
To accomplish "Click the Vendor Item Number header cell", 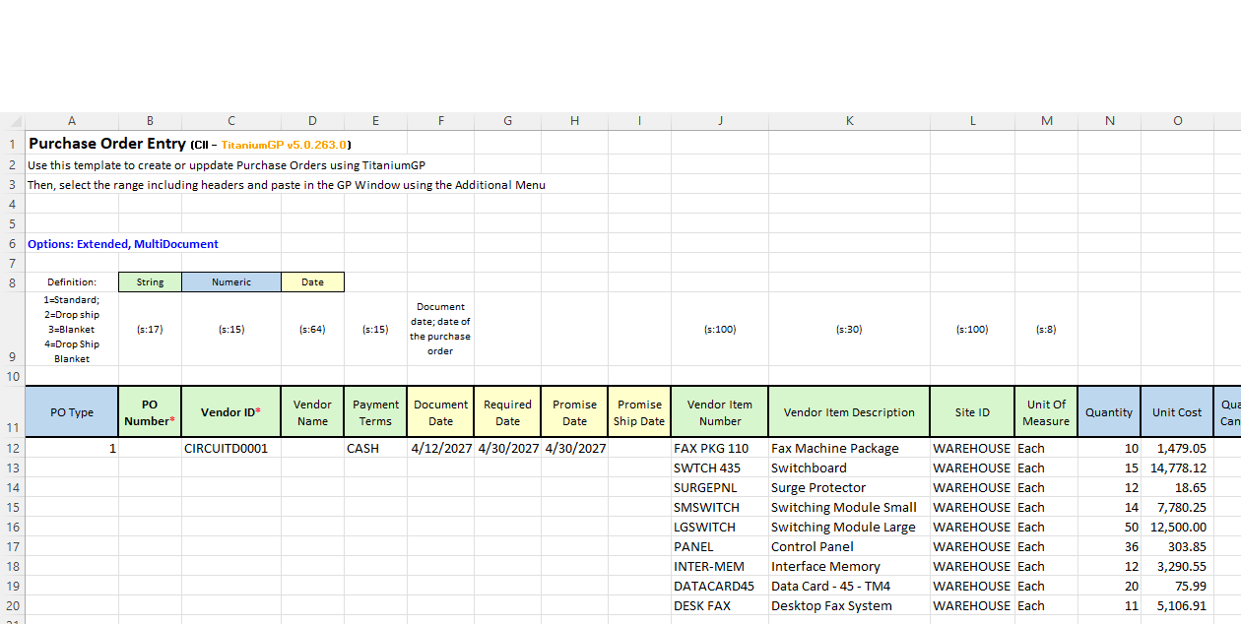I will [720, 412].
